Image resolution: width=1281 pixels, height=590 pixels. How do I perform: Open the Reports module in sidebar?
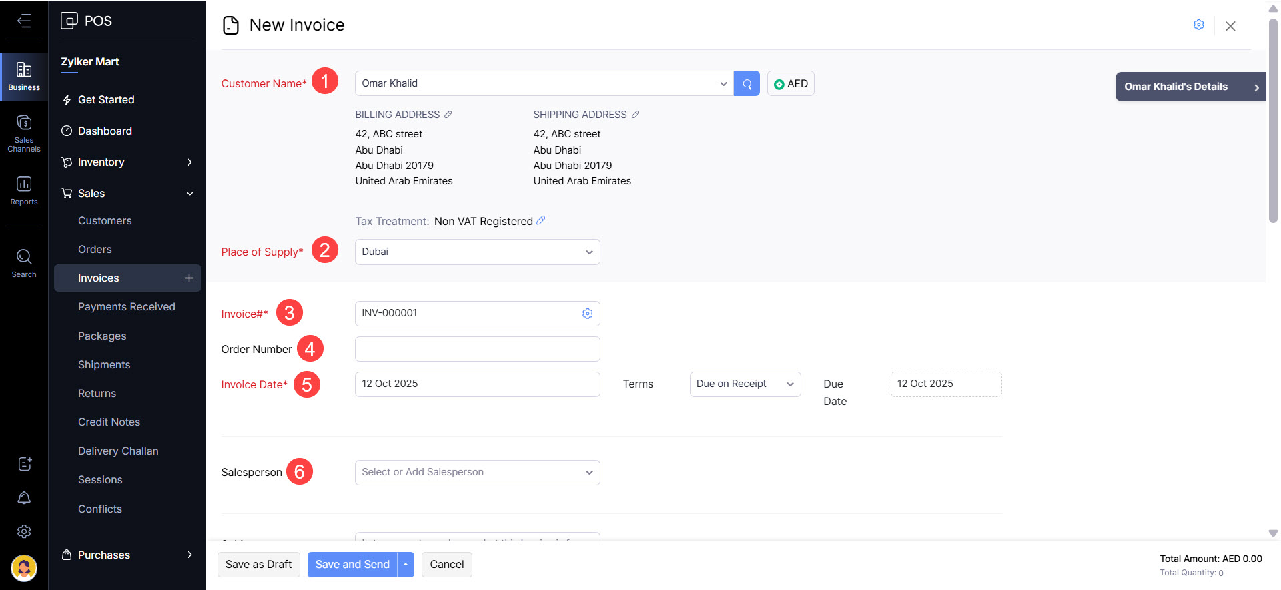coord(24,190)
